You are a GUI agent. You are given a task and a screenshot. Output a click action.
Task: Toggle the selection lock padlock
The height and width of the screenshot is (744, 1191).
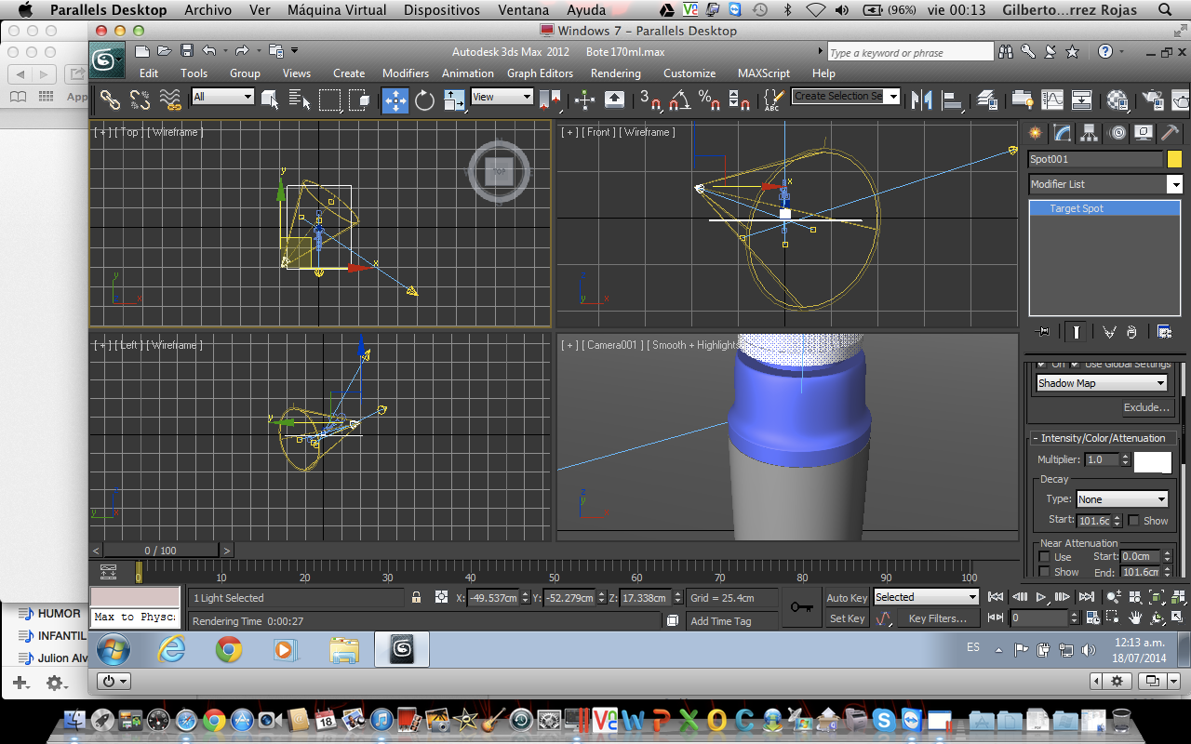click(417, 598)
